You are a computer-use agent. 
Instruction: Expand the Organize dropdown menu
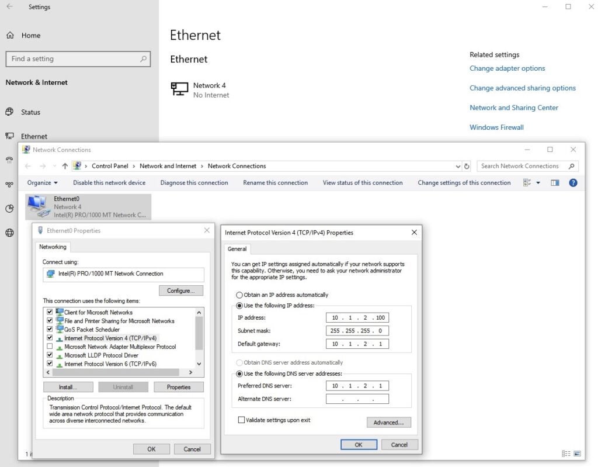point(43,183)
